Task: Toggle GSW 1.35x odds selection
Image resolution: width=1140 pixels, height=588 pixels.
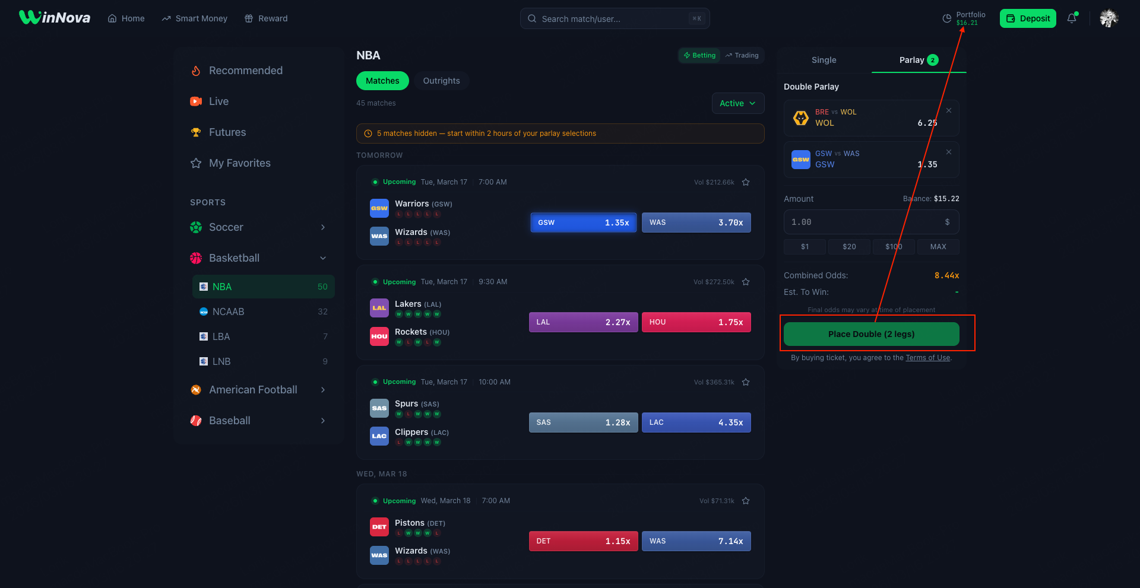Action: (583, 223)
